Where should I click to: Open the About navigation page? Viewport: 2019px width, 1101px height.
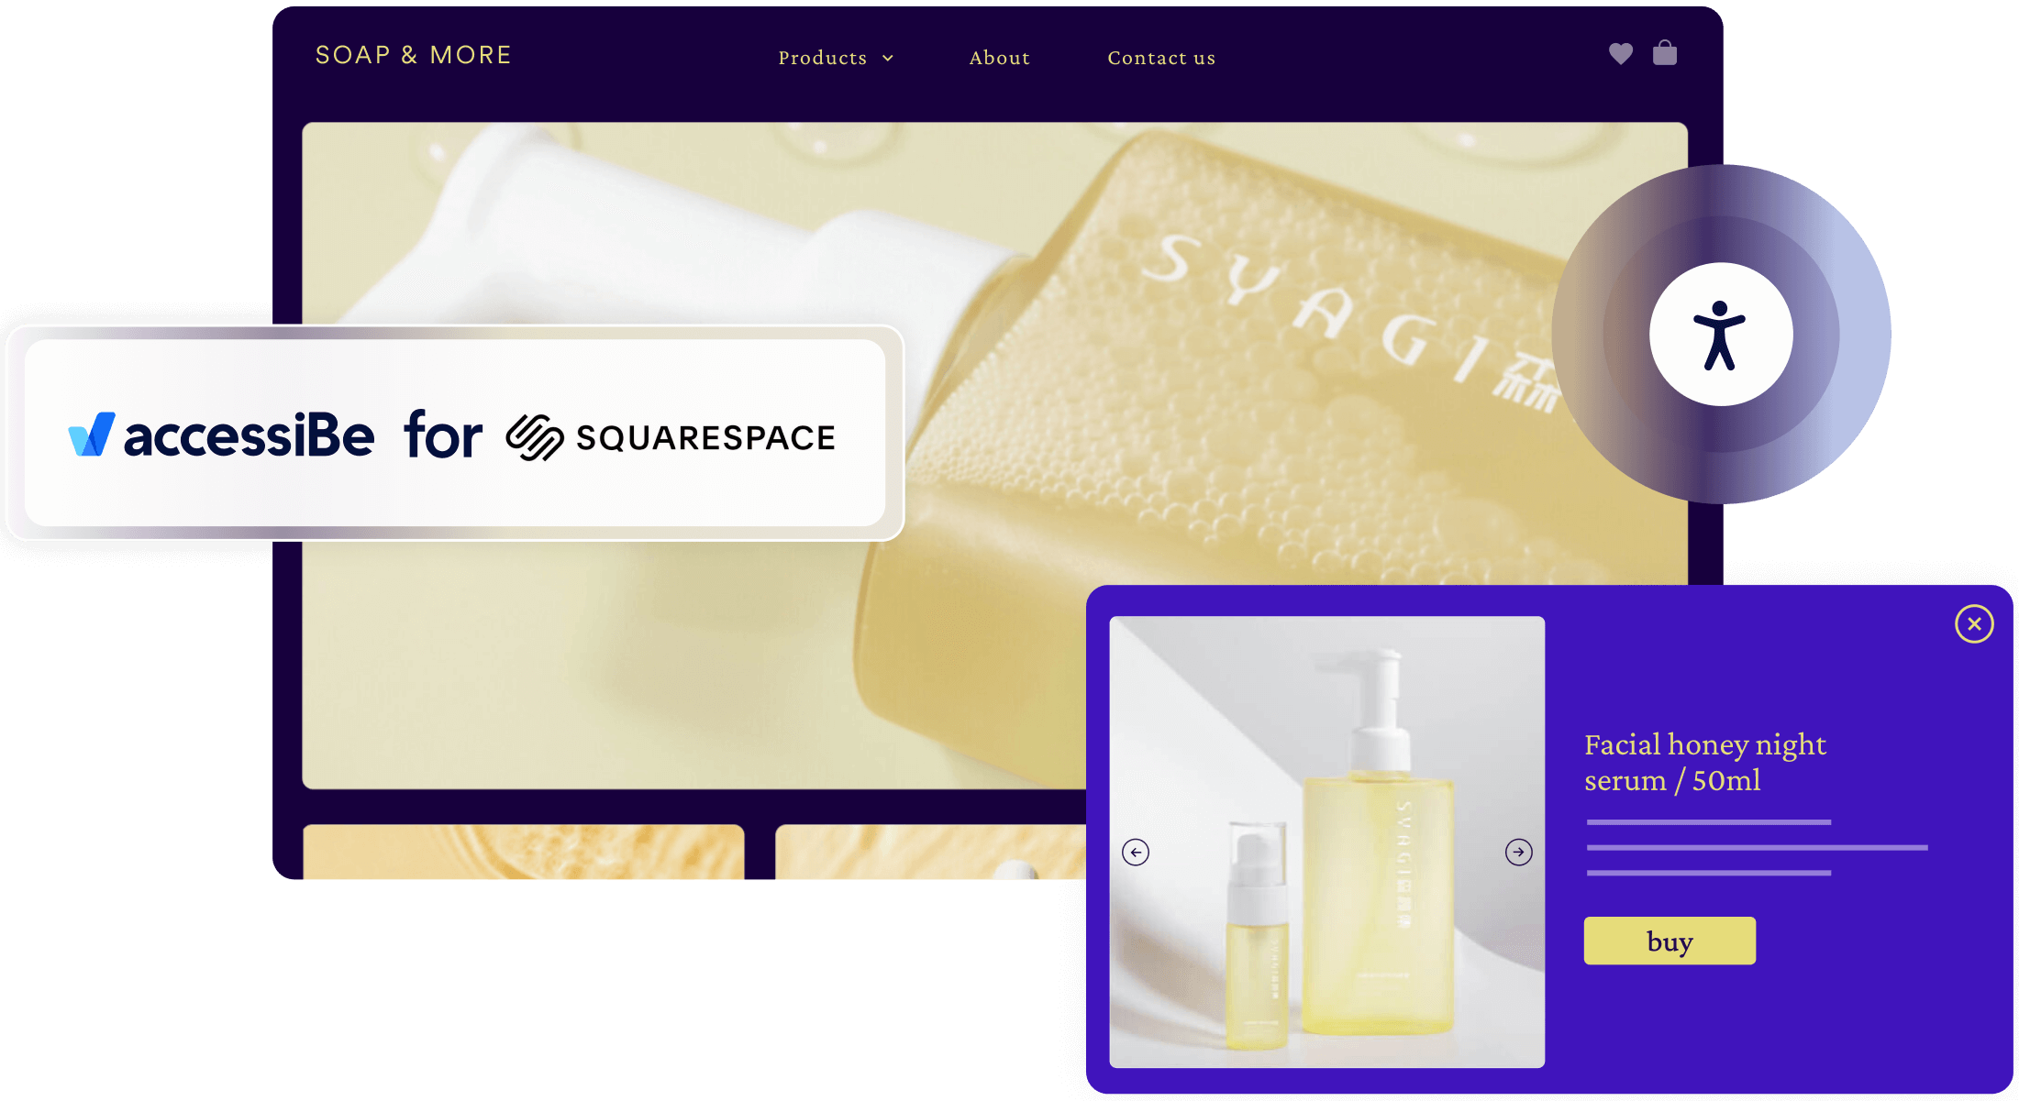click(x=1001, y=57)
